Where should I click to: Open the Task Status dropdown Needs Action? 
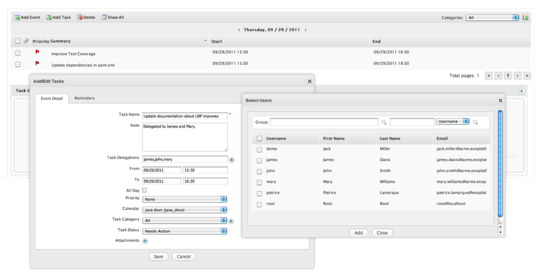pyautogui.click(x=184, y=231)
